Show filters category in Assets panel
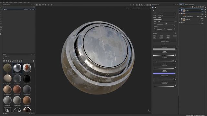207x116 pixels. tap(11, 61)
